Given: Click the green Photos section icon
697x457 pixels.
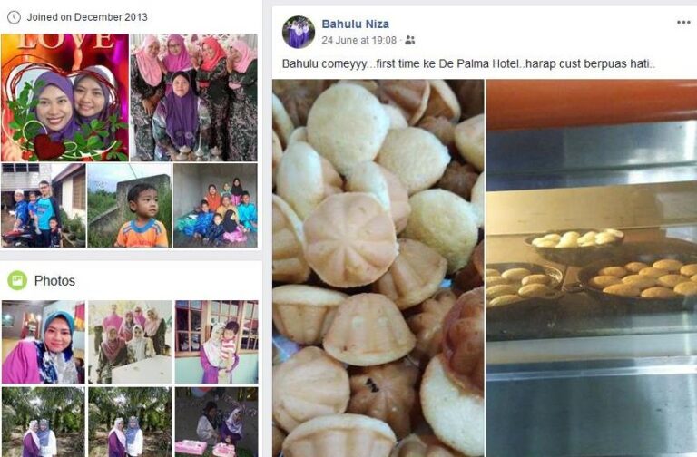Looking at the screenshot, I should pos(17,280).
